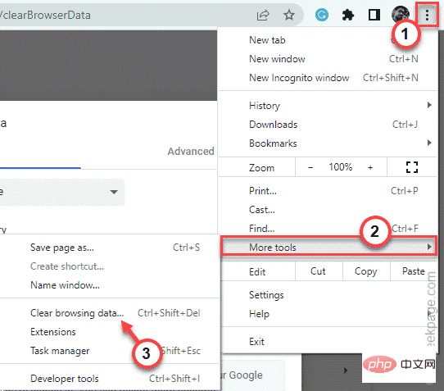Expand the Bookmarks submenu
The image size is (444, 391).
click(x=328, y=143)
